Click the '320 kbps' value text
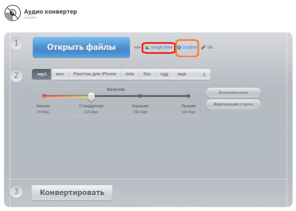Image resolution: width=296 pixels, height=211 pixels. click(x=188, y=112)
